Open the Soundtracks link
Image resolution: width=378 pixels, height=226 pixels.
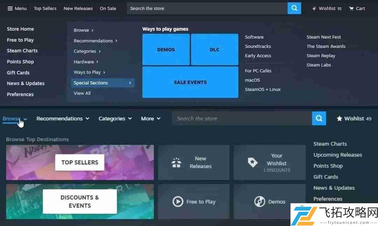(x=258, y=46)
